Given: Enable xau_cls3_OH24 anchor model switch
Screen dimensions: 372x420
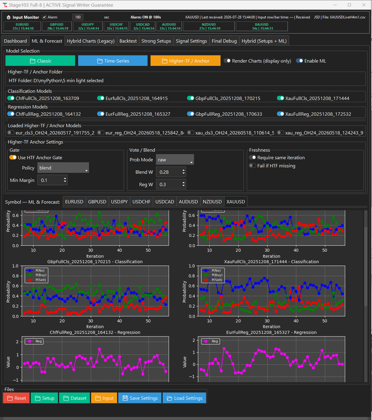Looking at the screenshot, I should pyautogui.click(x=191, y=133).
